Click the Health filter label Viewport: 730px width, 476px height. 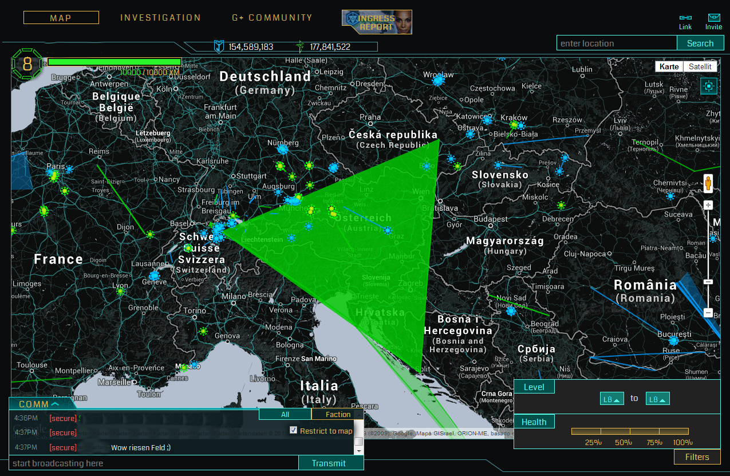tap(534, 422)
